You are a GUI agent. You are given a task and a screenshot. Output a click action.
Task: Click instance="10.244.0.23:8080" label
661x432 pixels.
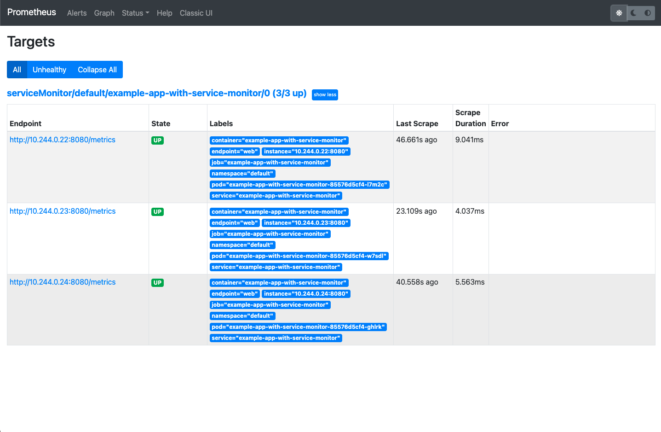(x=306, y=223)
